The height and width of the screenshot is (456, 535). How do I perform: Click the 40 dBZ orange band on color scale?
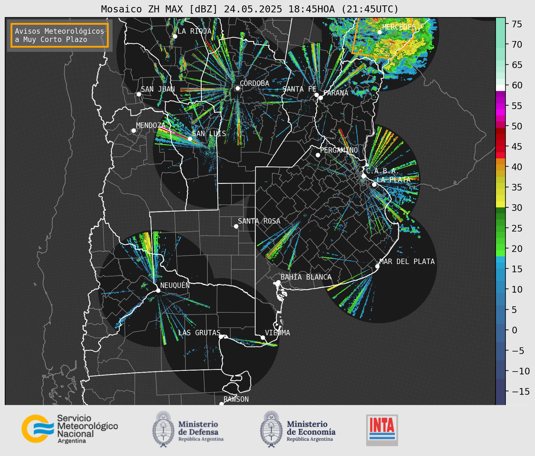point(500,167)
